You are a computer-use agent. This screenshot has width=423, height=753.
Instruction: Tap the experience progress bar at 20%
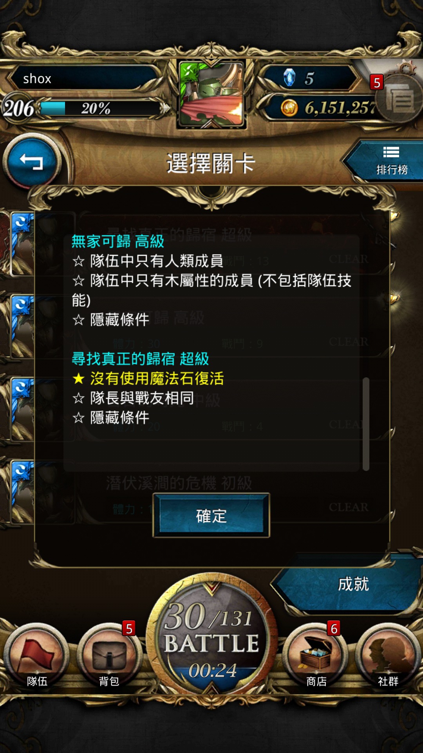coord(100,108)
